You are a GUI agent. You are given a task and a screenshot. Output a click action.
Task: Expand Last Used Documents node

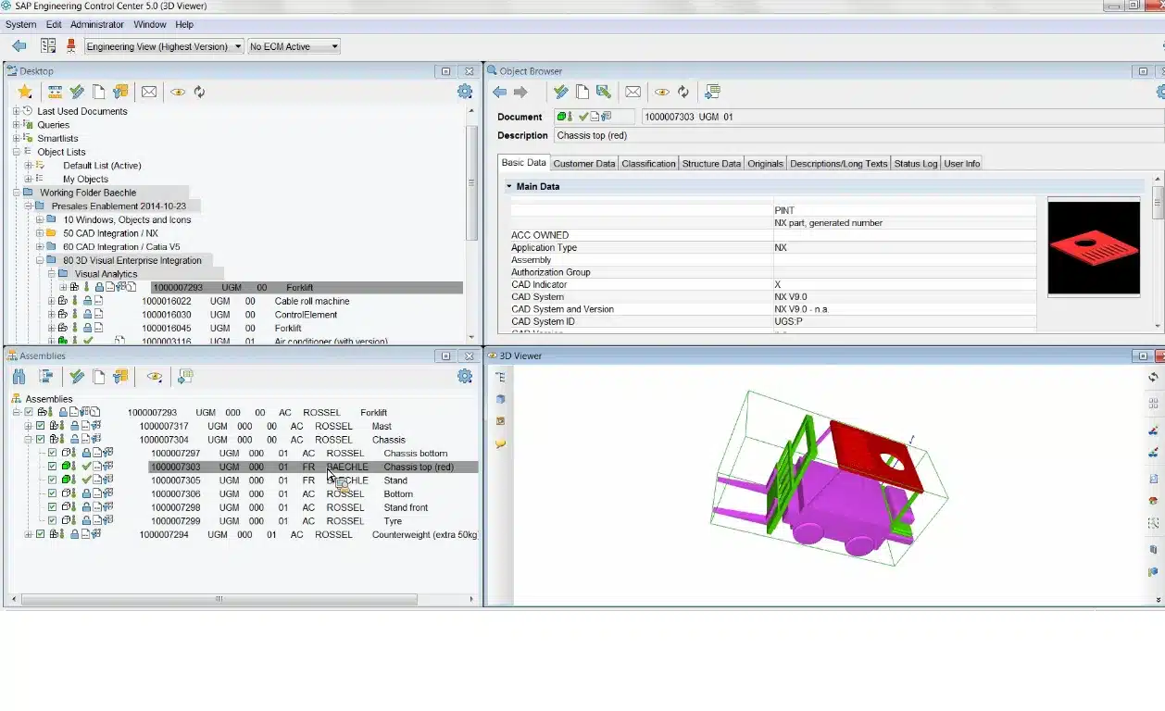16,111
